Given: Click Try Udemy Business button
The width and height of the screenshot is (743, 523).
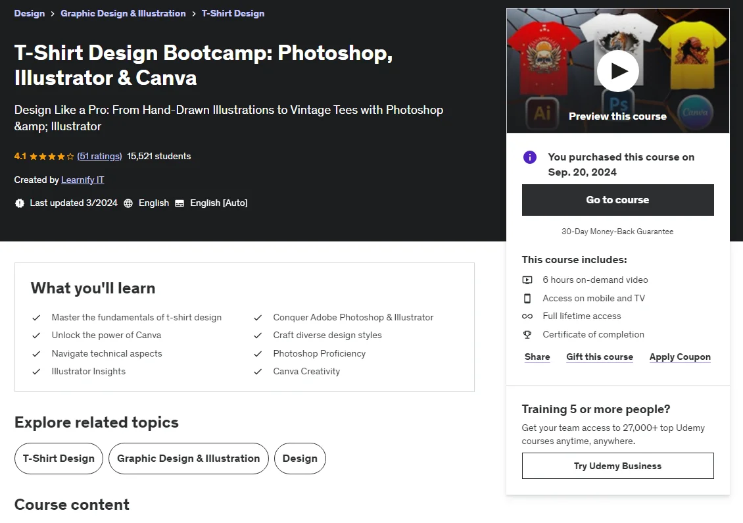Looking at the screenshot, I should pos(617,466).
